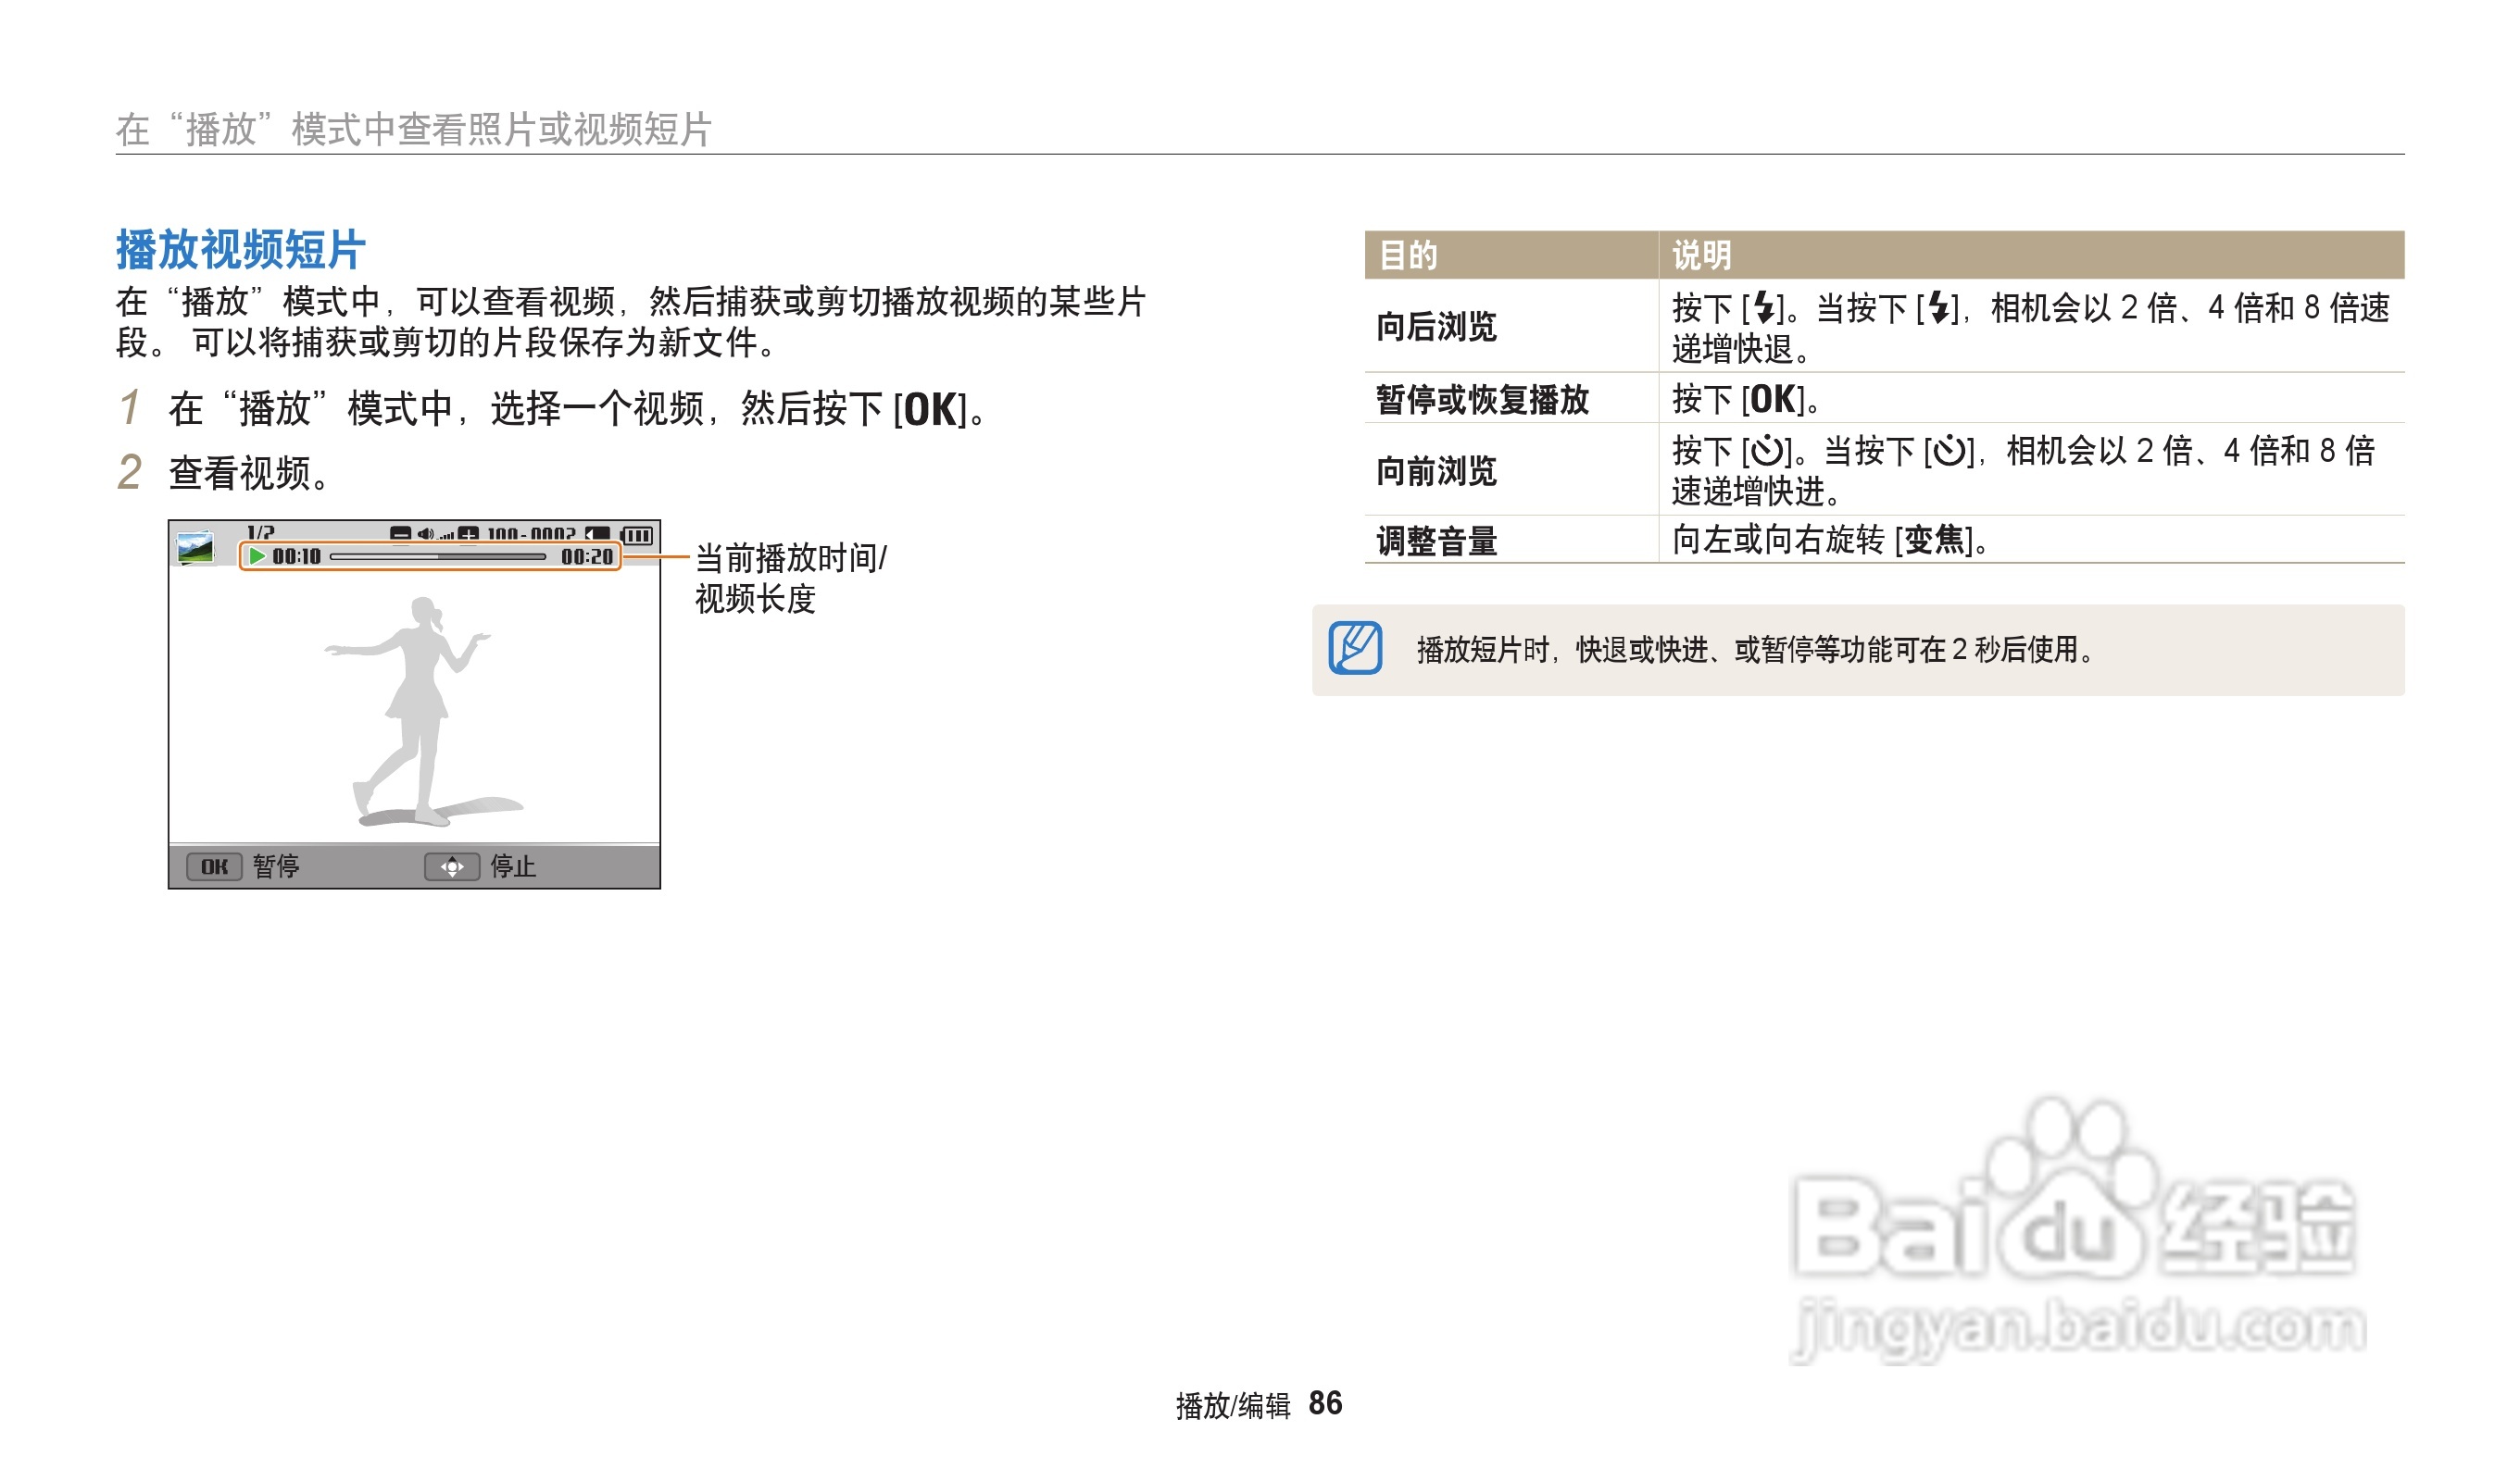Viewport: 2520px width, 1469px height.
Task: Click the volume plus icon
Action: coord(468,535)
